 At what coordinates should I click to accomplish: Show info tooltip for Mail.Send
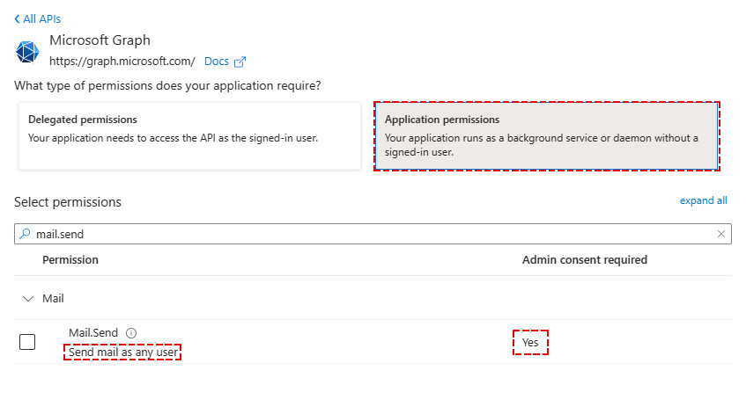(x=131, y=333)
